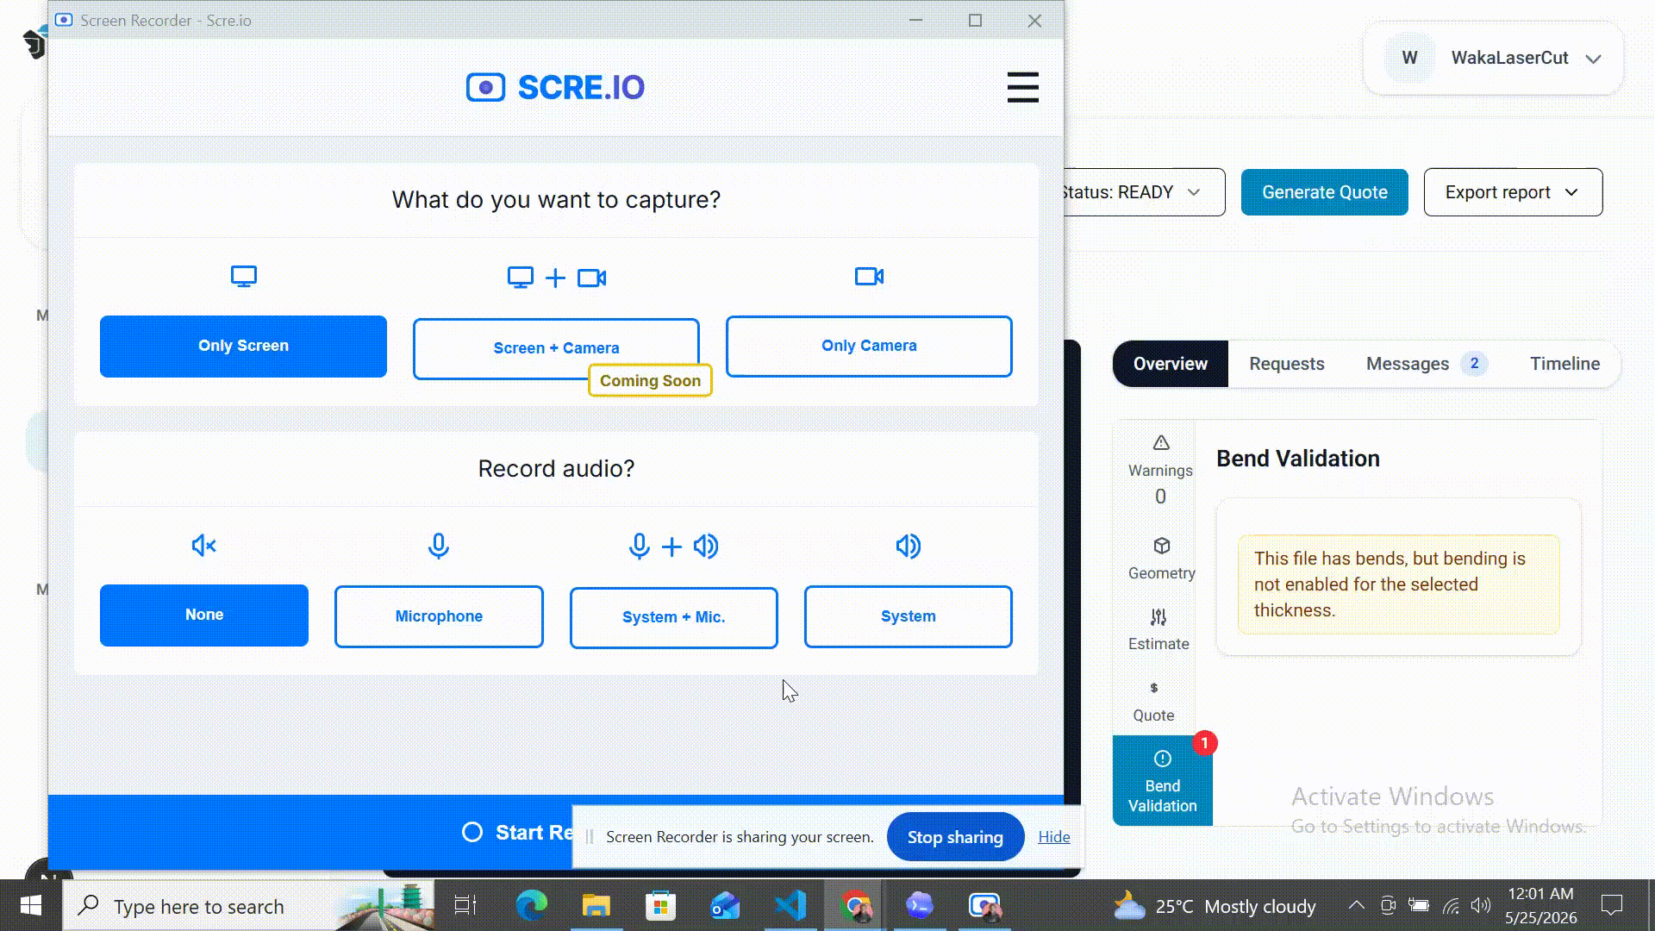Screen dimensions: 1655x931
Task: Switch to Chrome on the taskbar
Action: pyautogui.click(x=855, y=906)
